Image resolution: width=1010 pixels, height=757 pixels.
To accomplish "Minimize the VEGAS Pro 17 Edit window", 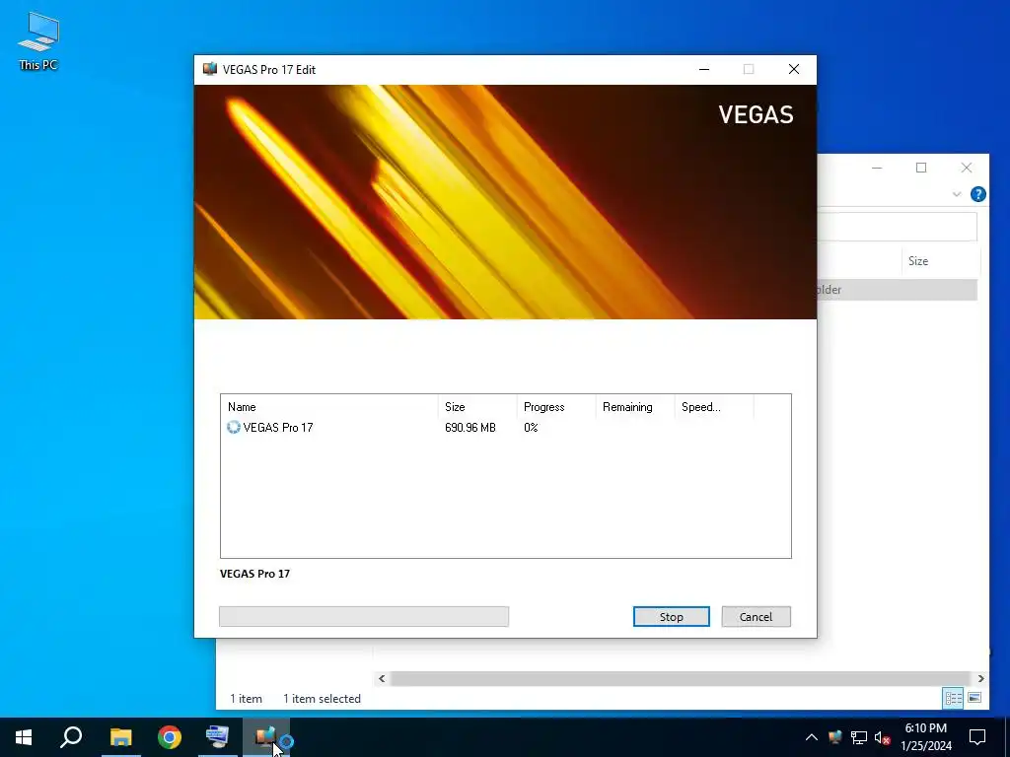I will (704, 70).
